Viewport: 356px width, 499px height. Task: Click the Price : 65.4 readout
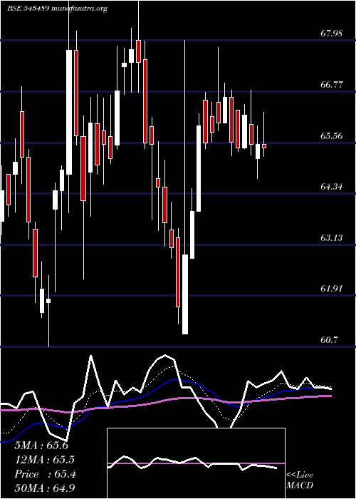pyautogui.click(x=45, y=474)
